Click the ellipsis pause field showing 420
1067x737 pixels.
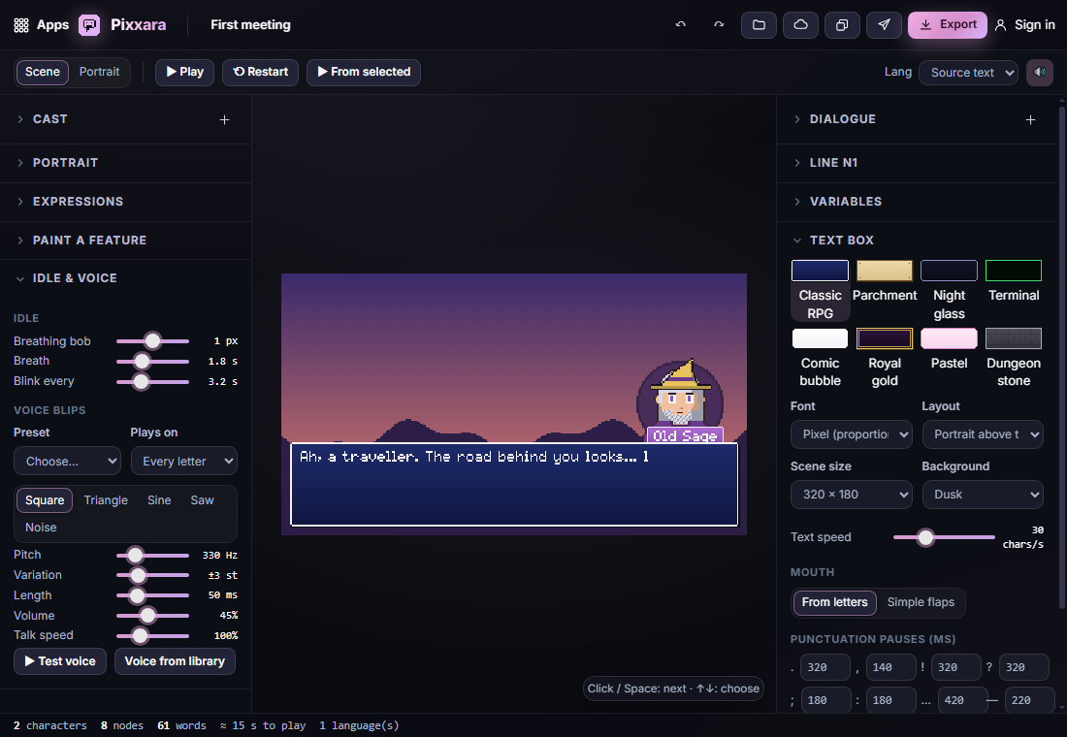coord(963,700)
